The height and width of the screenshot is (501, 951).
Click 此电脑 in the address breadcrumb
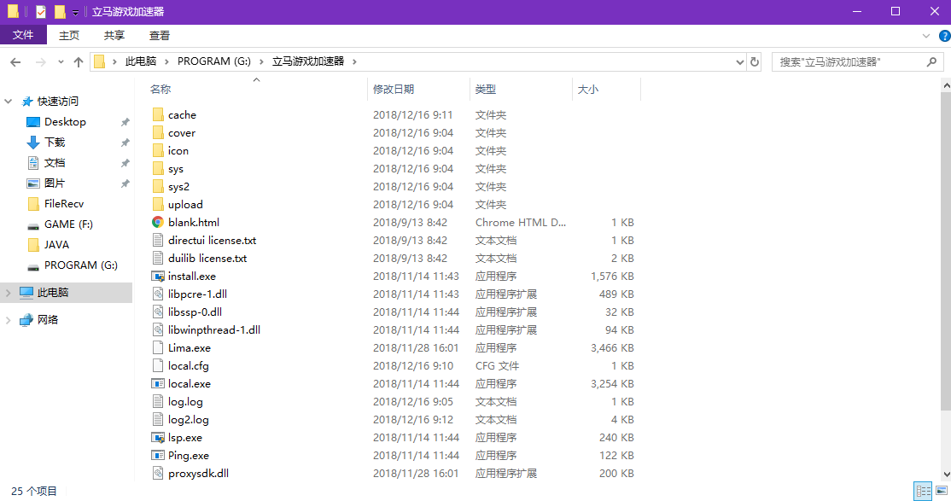[x=141, y=61]
